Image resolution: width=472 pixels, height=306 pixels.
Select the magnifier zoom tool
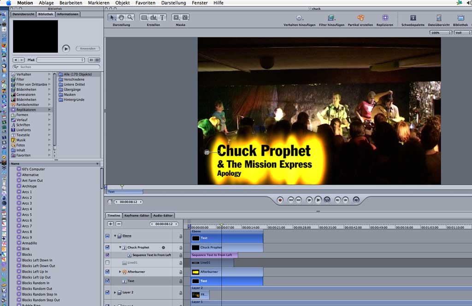pos(130,17)
